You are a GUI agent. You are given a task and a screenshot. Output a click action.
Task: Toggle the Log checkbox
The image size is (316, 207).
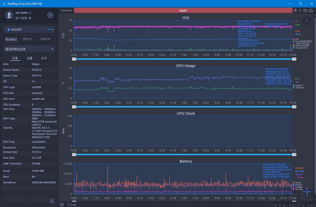(x=69, y=204)
